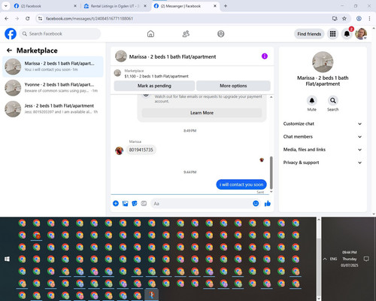Reload the page in Chrome
This screenshot has height=301, width=376.
(28, 19)
